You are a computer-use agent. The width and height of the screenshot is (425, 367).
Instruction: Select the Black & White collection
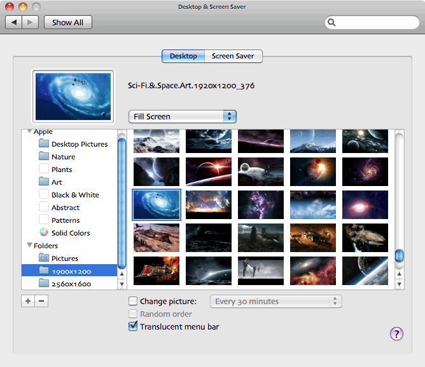tap(69, 195)
